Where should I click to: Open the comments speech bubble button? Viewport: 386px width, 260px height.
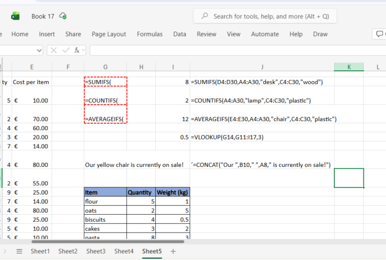pyautogui.click(x=379, y=34)
